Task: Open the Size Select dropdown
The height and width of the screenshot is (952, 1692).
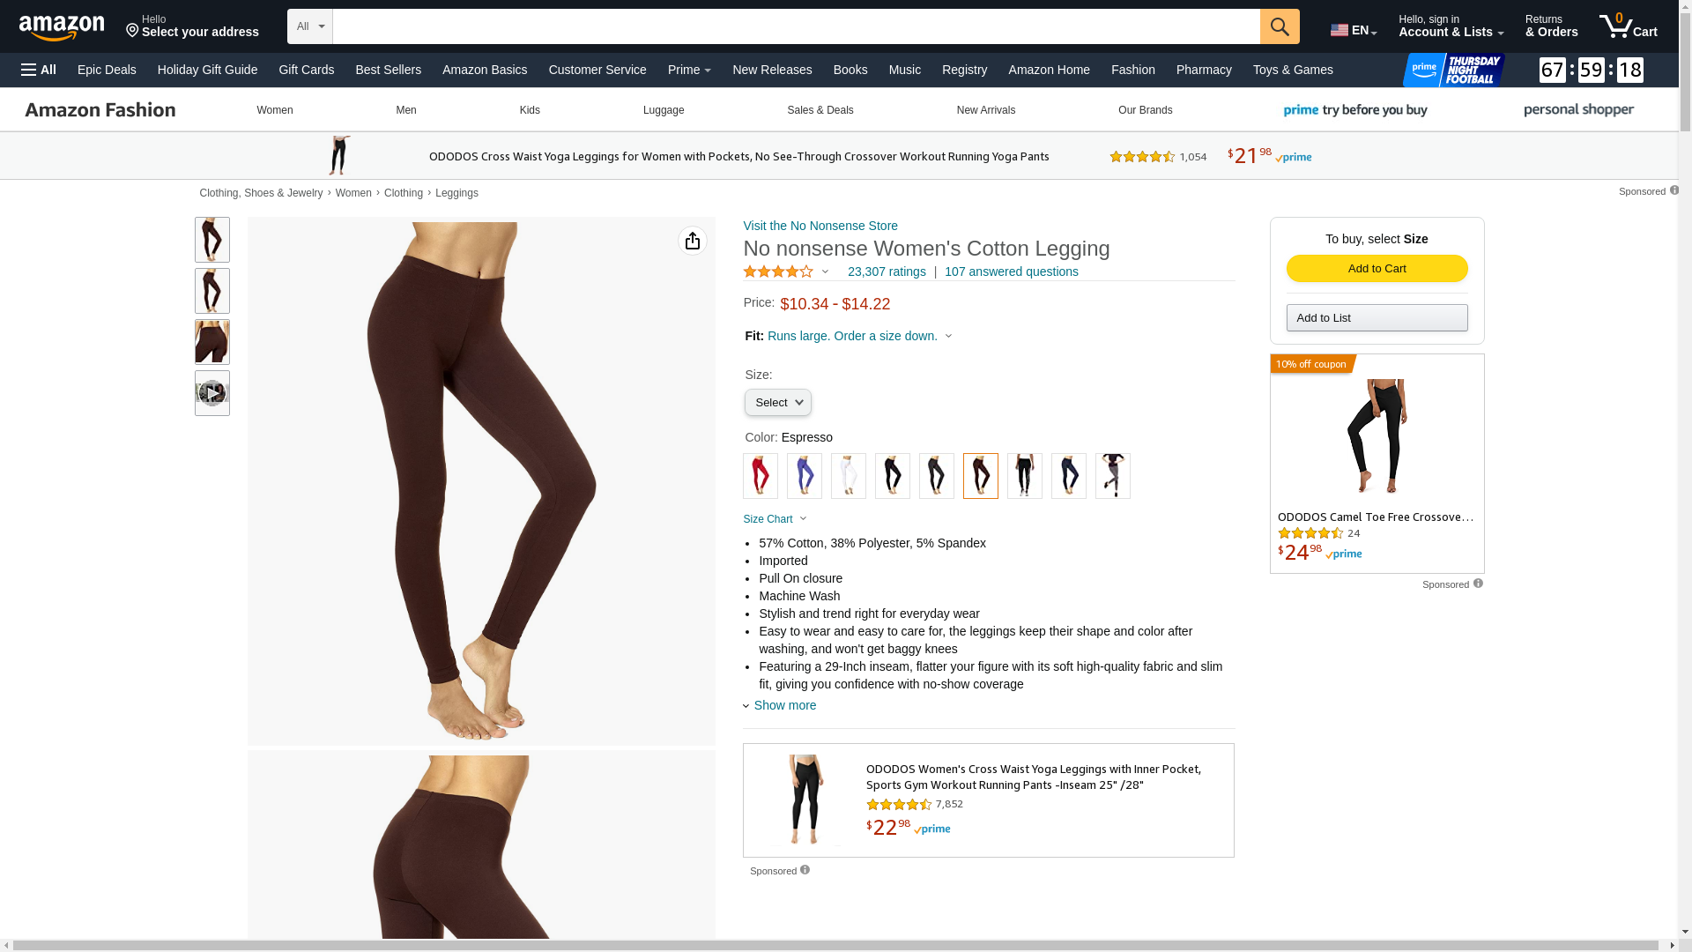Action: (777, 403)
